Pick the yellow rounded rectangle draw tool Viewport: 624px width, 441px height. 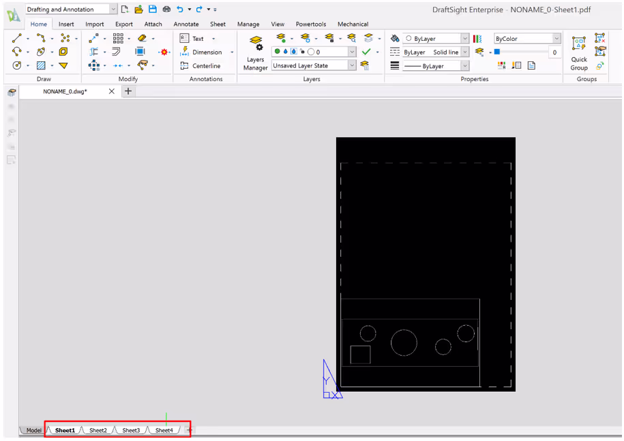(63, 52)
